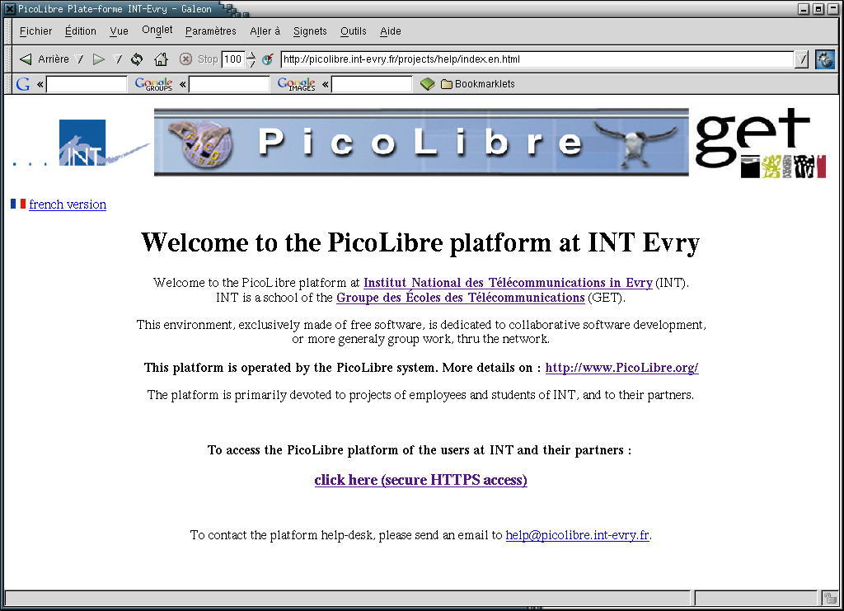Click the Stop loading icon
The width and height of the screenshot is (844, 611).
pyautogui.click(x=186, y=59)
